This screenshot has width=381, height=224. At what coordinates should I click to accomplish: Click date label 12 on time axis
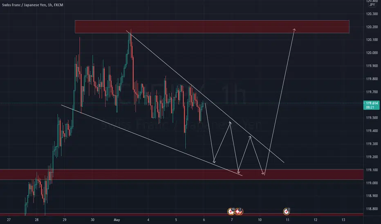pos(316,220)
